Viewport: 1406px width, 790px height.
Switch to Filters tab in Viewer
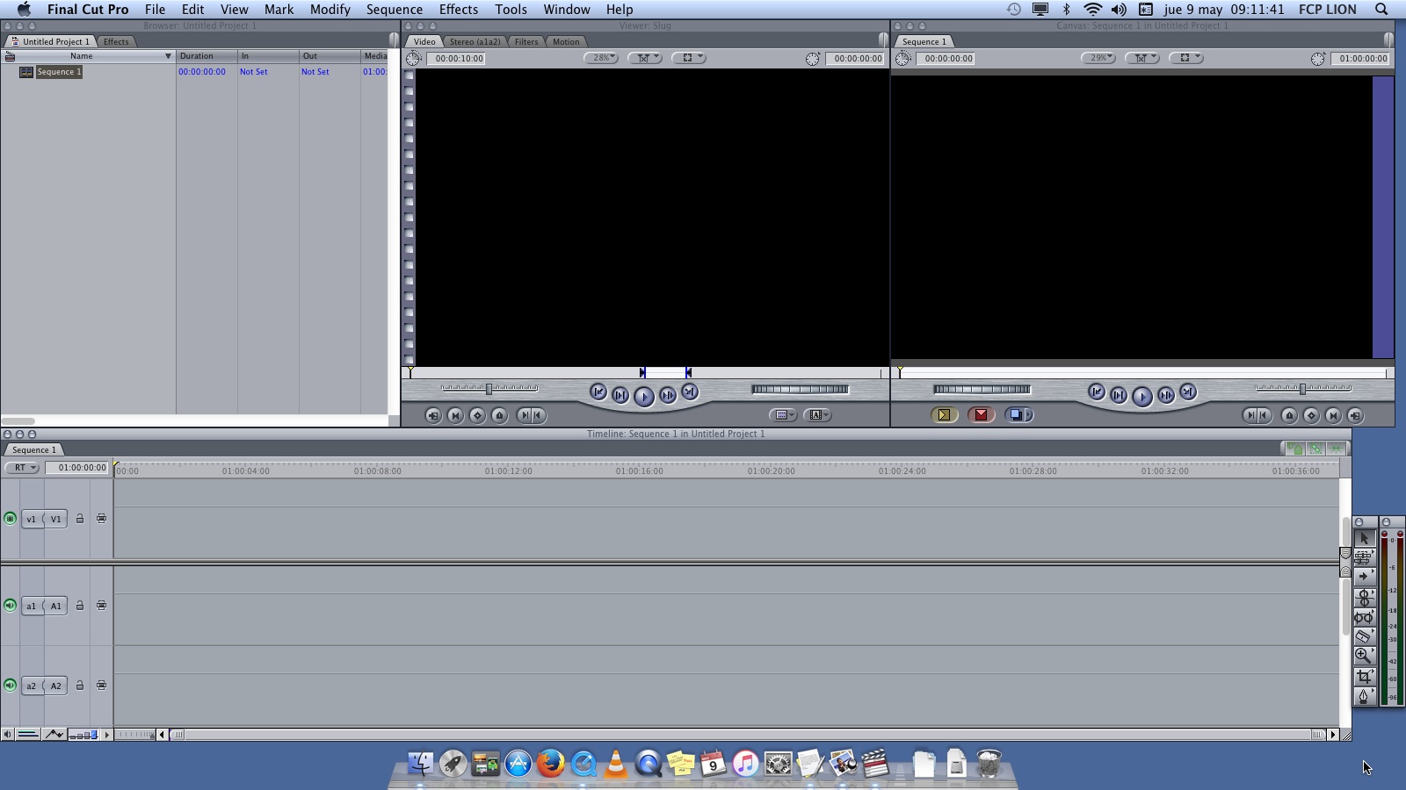pos(526,41)
